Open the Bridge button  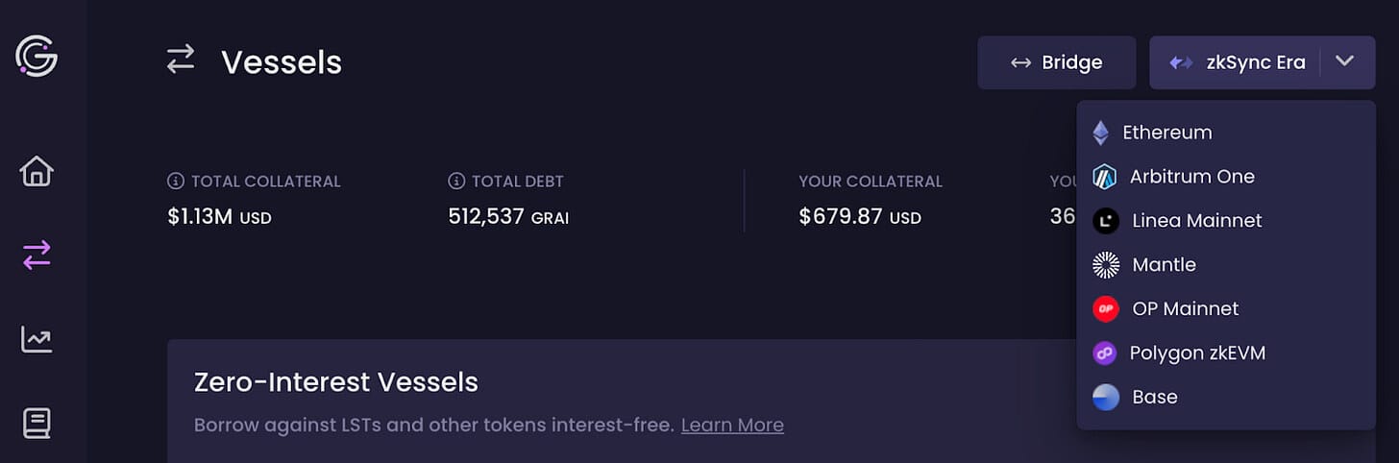[1056, 62]
